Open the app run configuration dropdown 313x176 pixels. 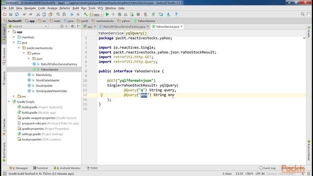tap(96, 14)
